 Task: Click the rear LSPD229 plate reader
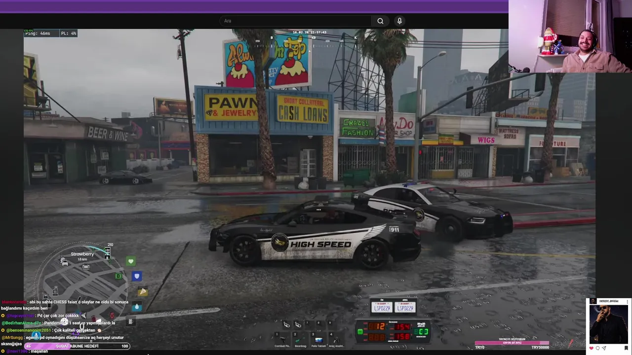[x=405, y=308]
